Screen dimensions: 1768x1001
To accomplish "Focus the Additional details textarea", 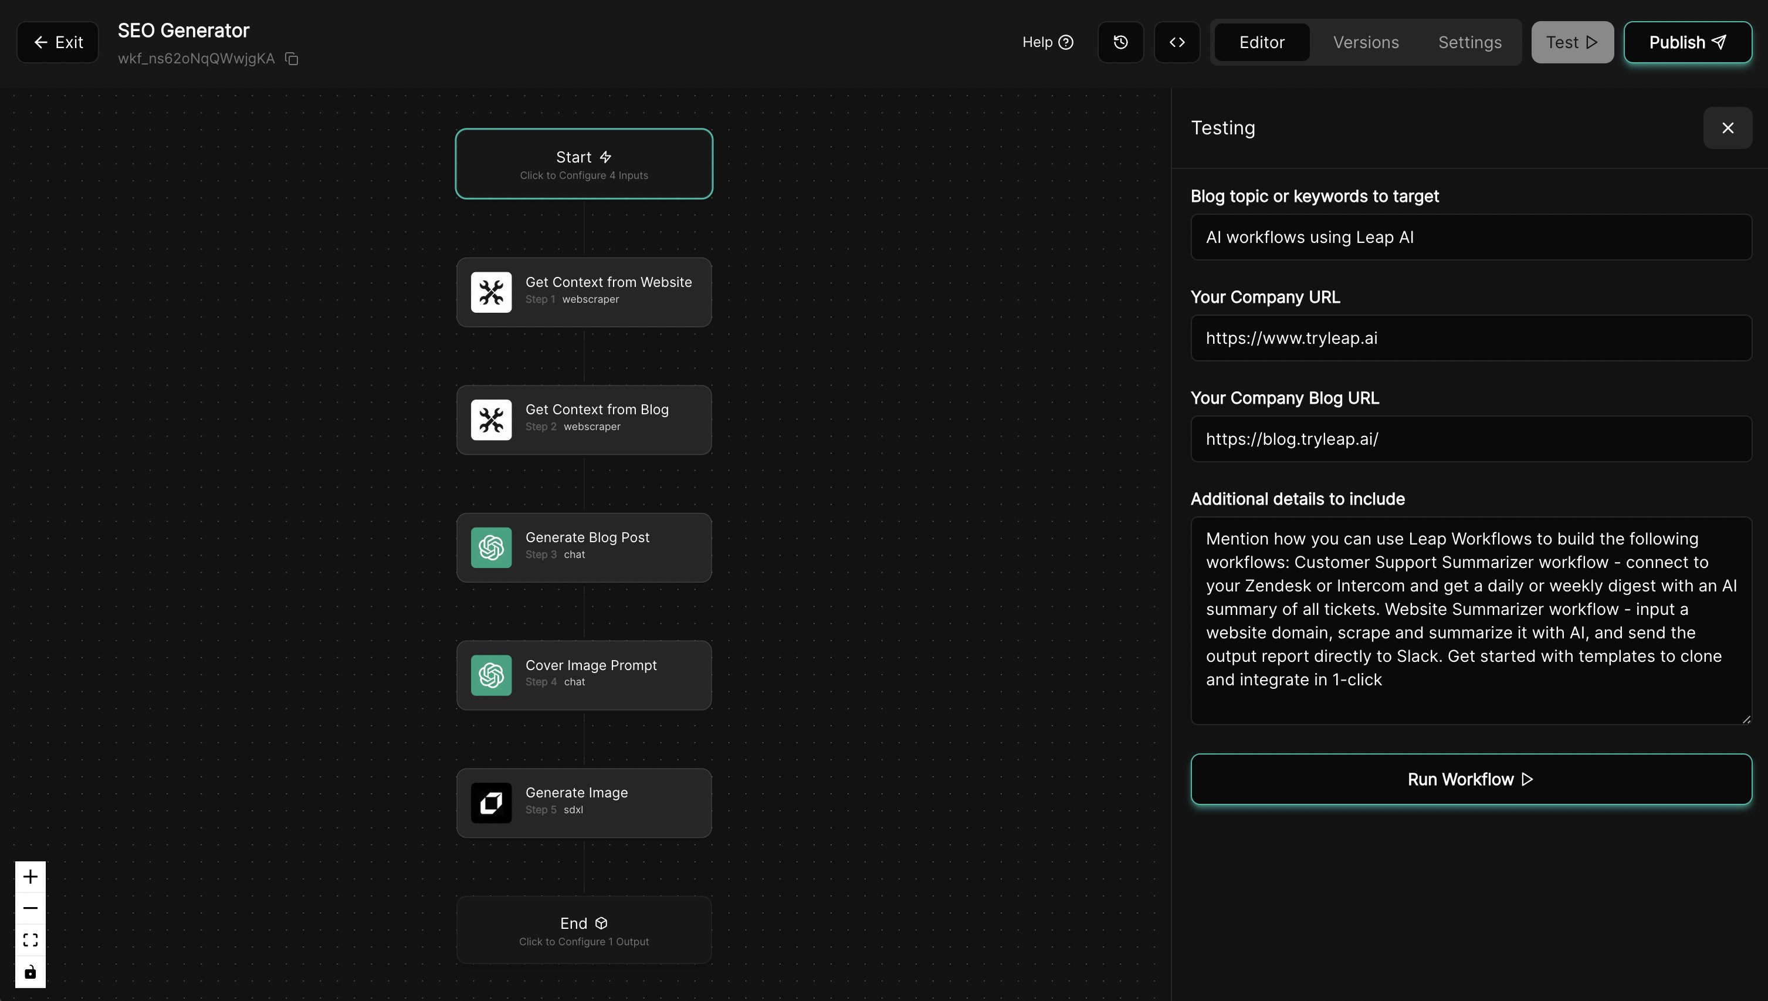I will pos(1471,620).
